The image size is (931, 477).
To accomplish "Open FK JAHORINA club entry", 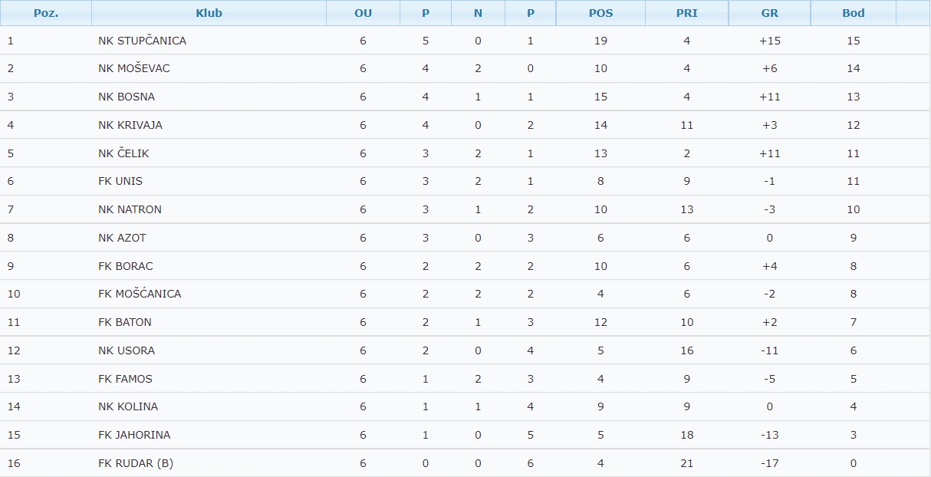I will point(134,435).
